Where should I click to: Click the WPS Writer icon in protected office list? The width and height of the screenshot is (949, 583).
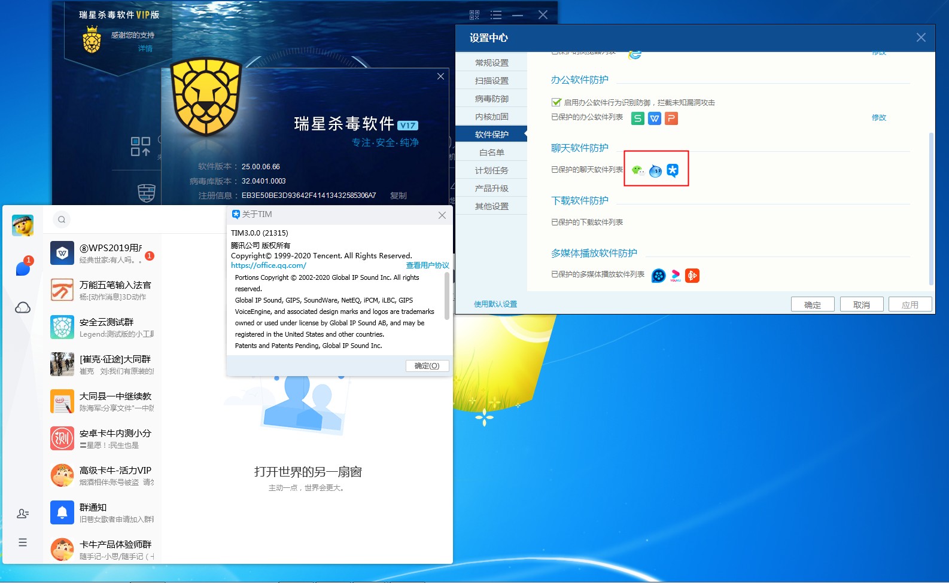(x=655, y=118)
